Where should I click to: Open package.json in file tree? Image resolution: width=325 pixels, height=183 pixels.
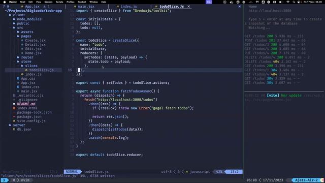[29, 116]
